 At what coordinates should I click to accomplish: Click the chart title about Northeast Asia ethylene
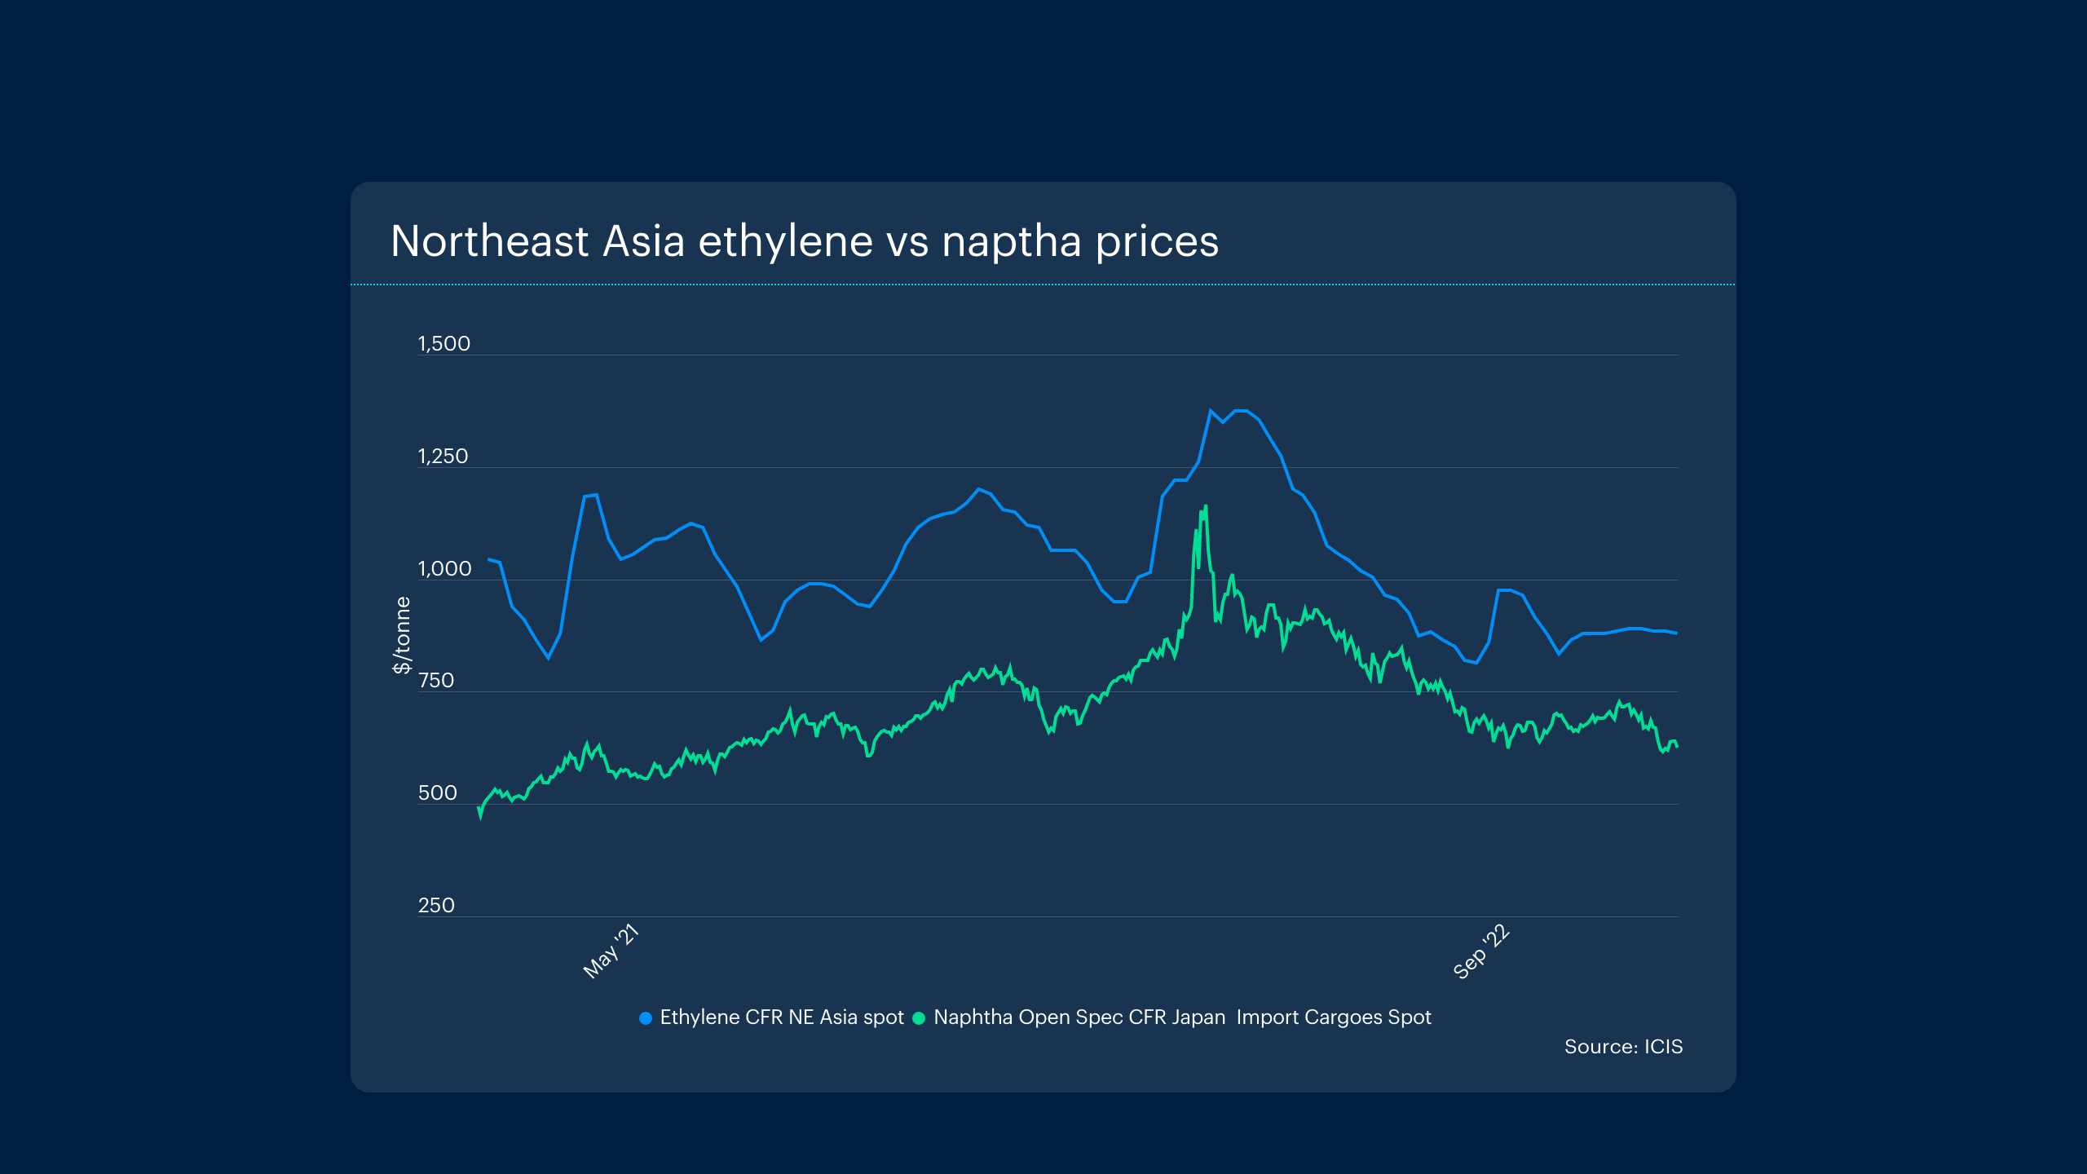tap(804, 241)
